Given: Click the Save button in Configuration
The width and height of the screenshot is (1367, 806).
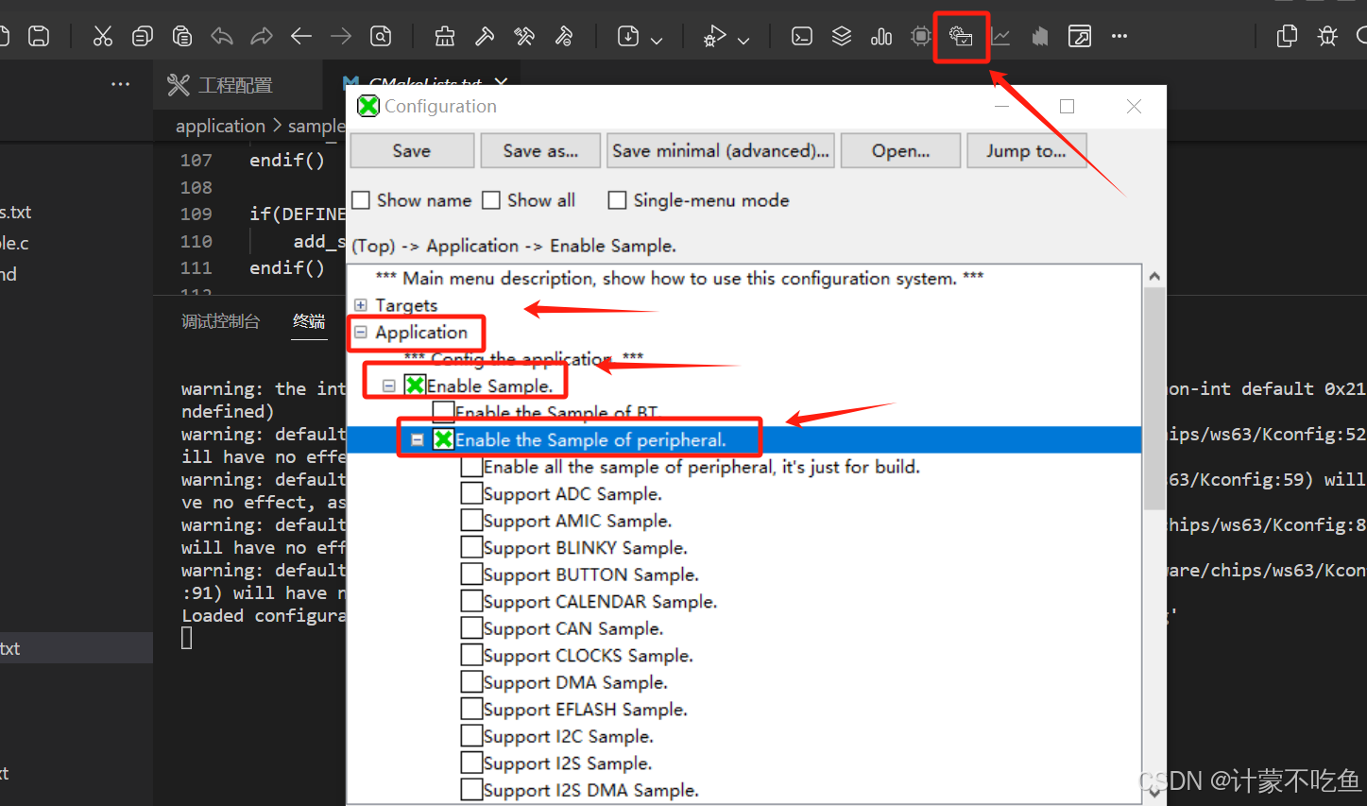Looking at the screenshot, I should tap(412, 150).
